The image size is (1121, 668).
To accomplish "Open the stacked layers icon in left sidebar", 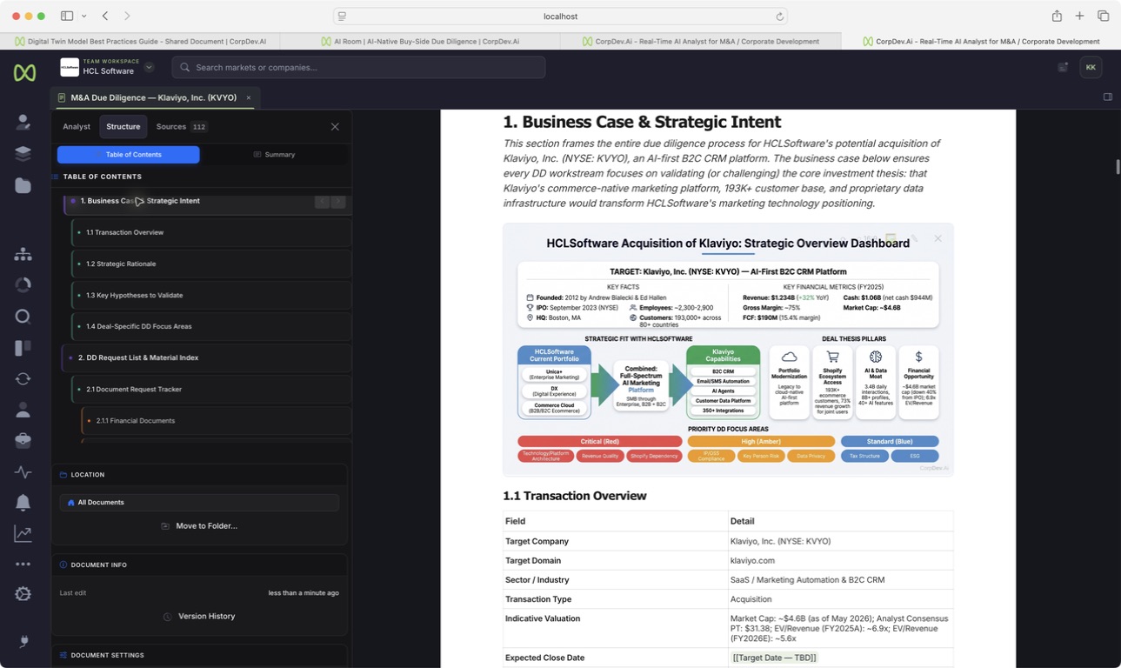I will 23,154.
